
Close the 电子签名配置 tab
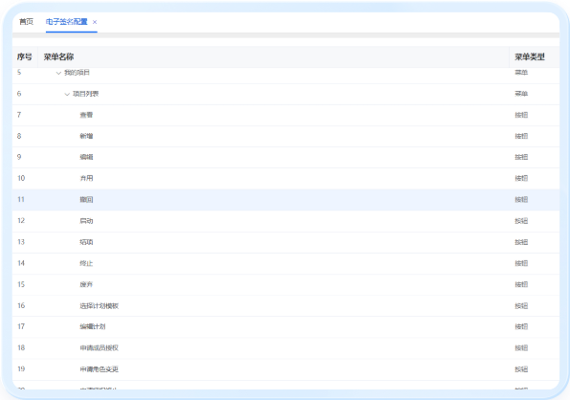pyautogui.click(x=95, y=22)
